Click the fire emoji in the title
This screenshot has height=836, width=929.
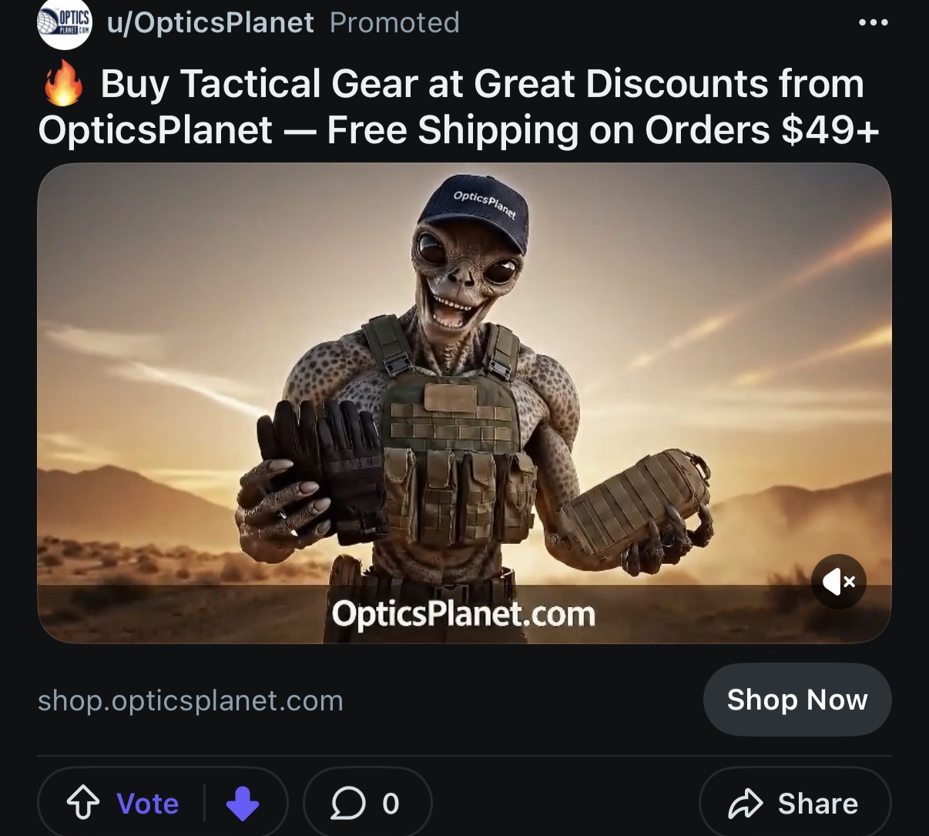64,83
